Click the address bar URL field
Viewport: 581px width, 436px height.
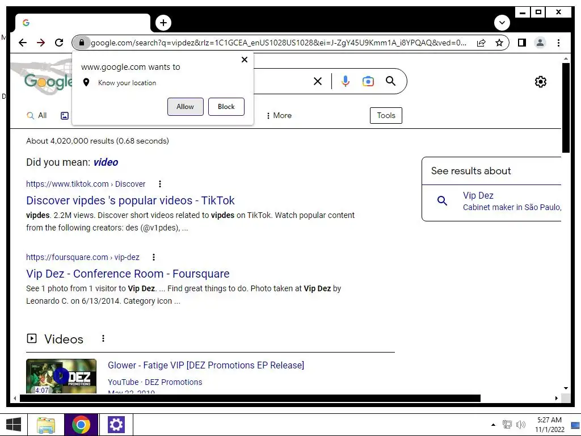[x=279, y=43]
